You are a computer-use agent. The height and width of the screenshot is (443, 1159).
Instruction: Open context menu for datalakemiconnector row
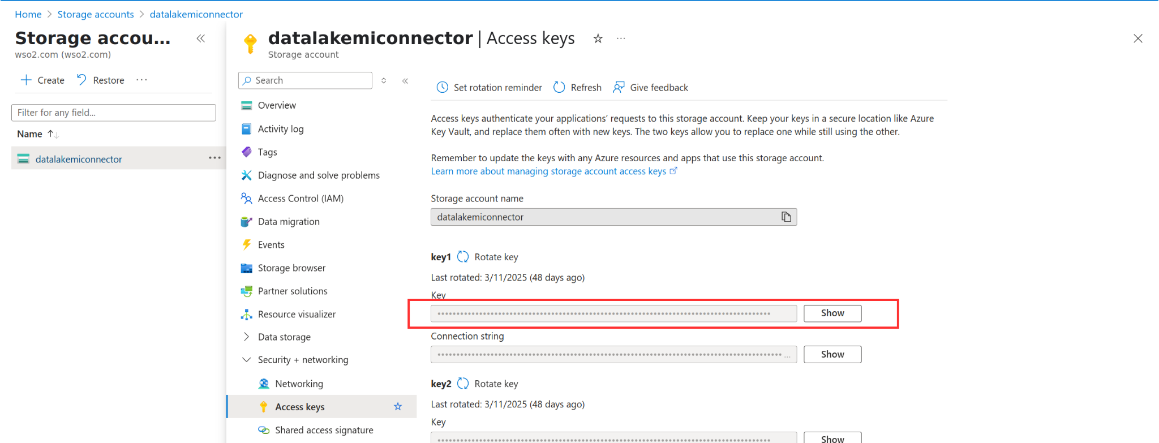tap(214, 158)
